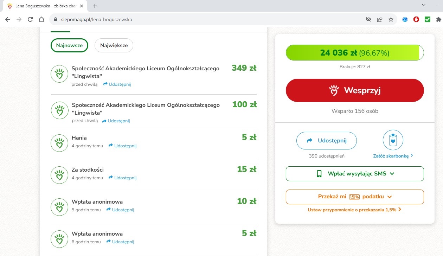Image resolution: width=443 pixels, height=256 pixels.
Task: Click the 5 godzin temu timestamp
Action: click(x=86, y=210)
